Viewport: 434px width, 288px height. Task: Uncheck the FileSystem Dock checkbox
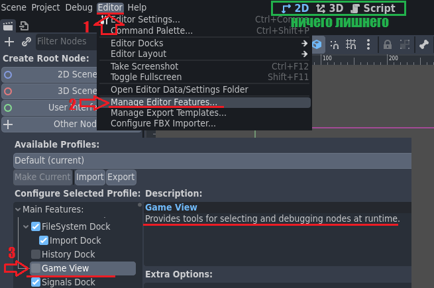36,226
